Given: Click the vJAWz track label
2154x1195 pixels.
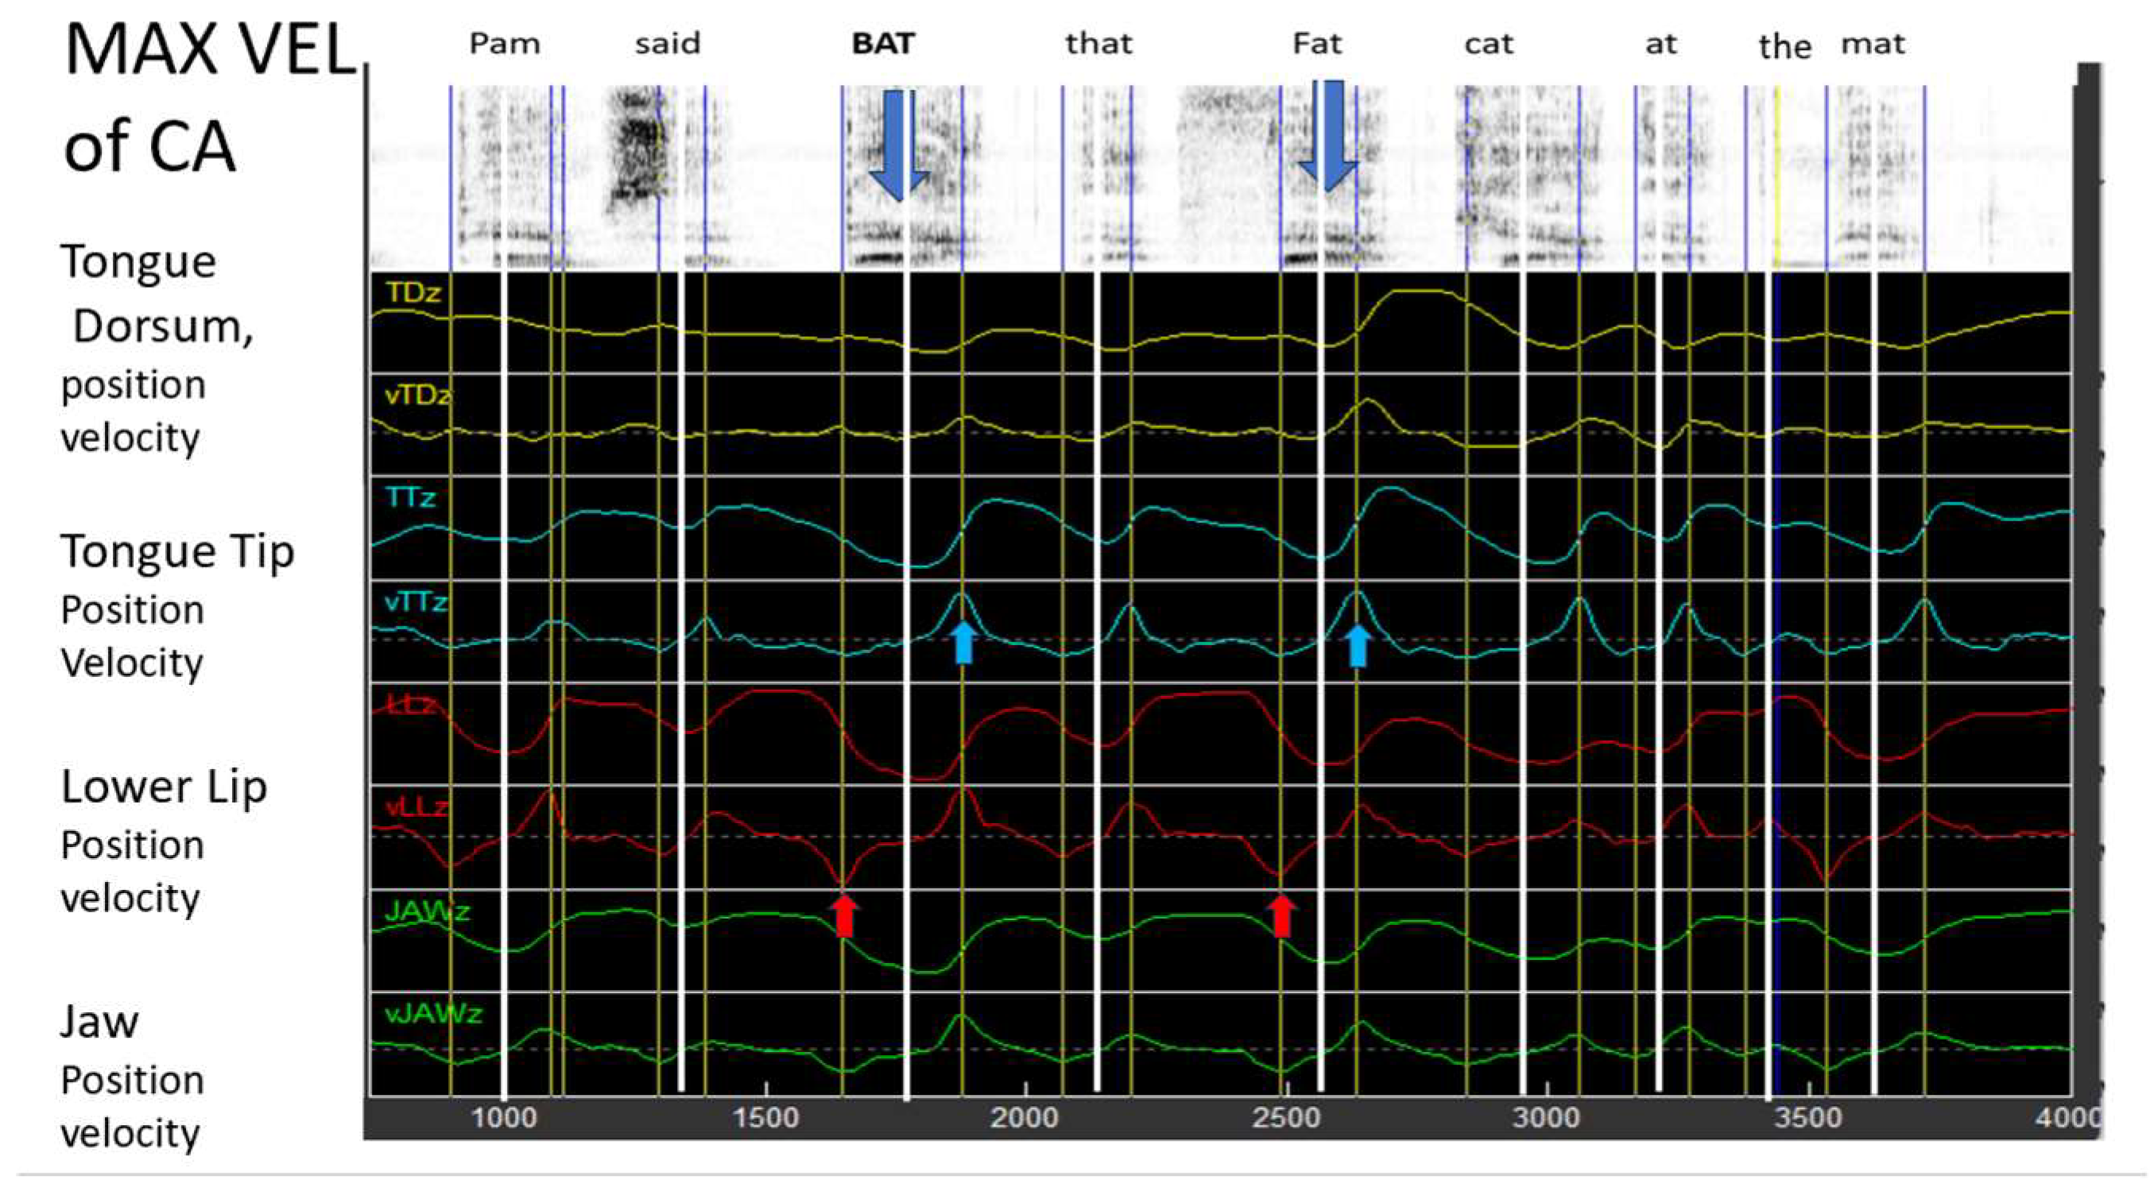Looking at the screenshot, I should tap(433, 1015).
